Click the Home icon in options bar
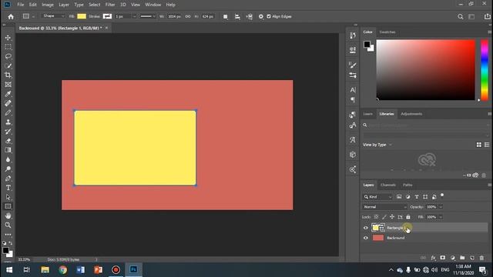493x277 pixels. (x=11, y=17)
